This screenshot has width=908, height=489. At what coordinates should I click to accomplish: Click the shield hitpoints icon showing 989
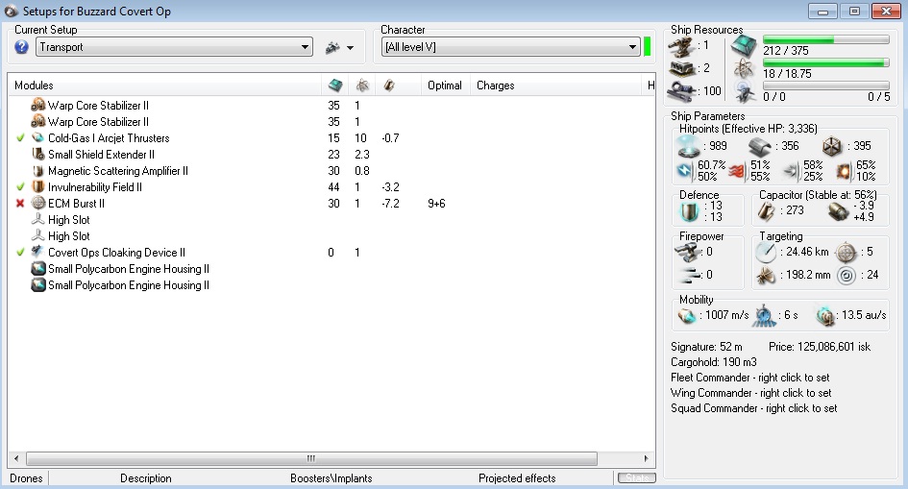coord(689,146)
